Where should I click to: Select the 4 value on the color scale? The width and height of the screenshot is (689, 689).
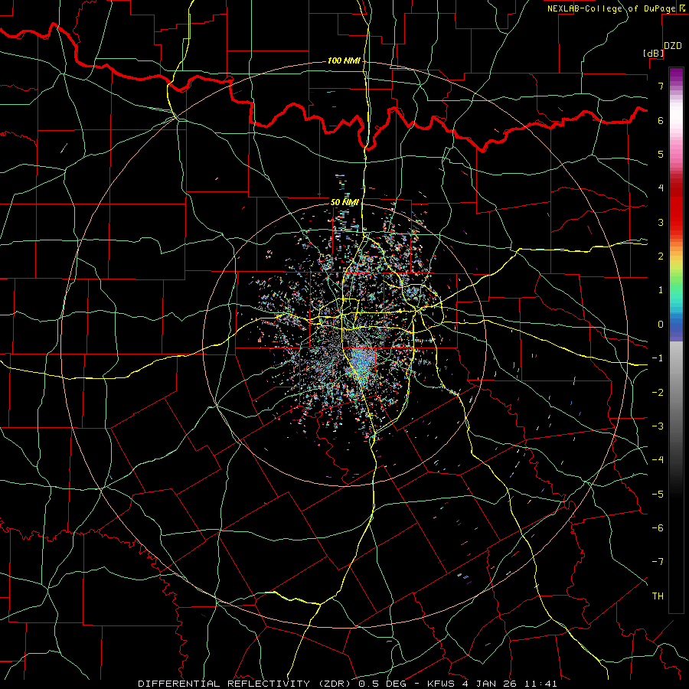coord(661,188)
